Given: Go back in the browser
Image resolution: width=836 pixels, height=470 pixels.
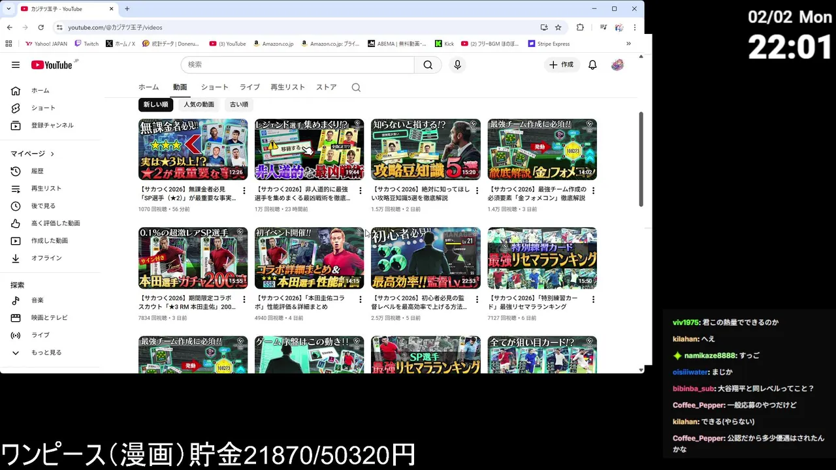Looking at the screenshot, I should pyautogui.click(x=9, y=27).
